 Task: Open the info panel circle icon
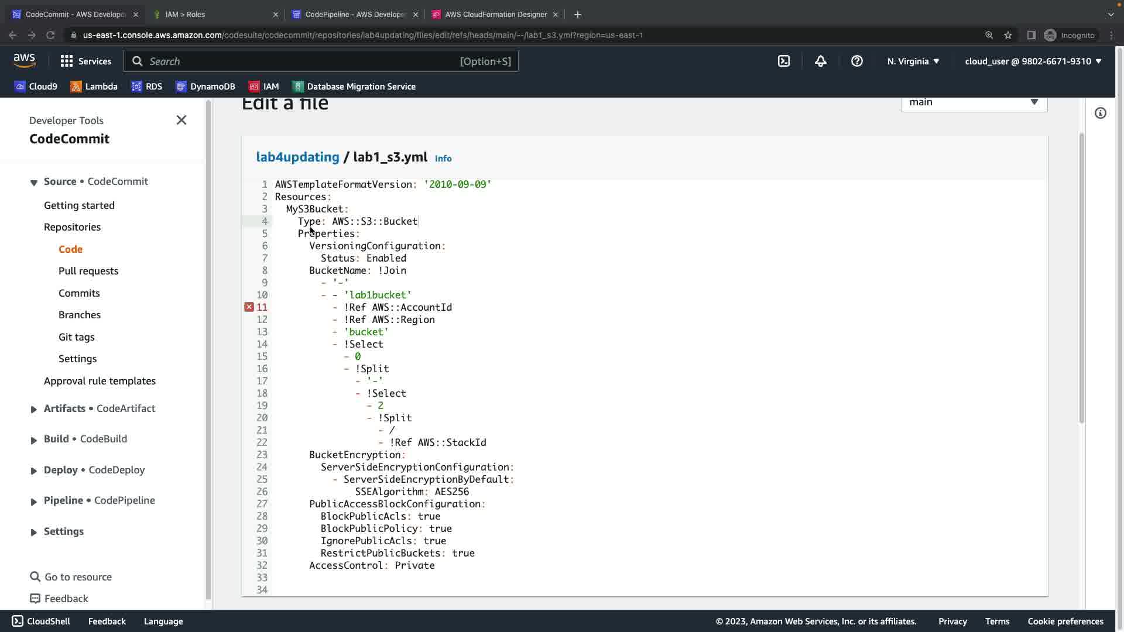pos(1100,113)
